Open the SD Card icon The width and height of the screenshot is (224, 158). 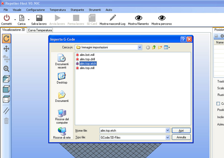92,18
